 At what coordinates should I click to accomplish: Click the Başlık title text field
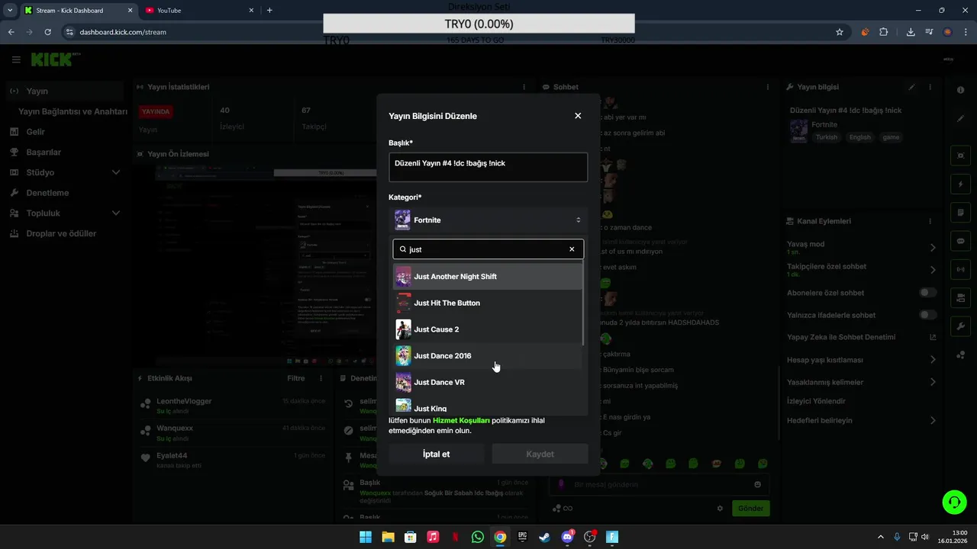[488, 167]
